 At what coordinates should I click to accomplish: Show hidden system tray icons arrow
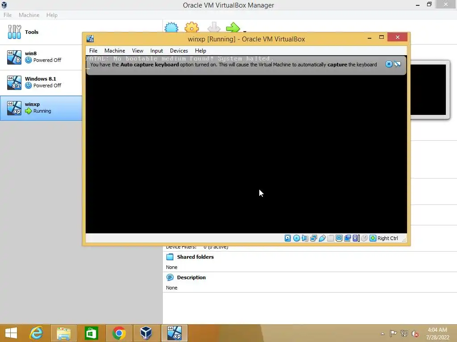click(x=382, y=334)
